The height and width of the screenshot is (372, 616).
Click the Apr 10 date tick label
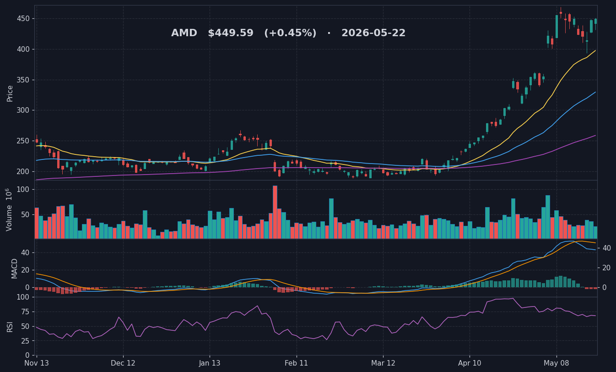(x=470, y=363)
